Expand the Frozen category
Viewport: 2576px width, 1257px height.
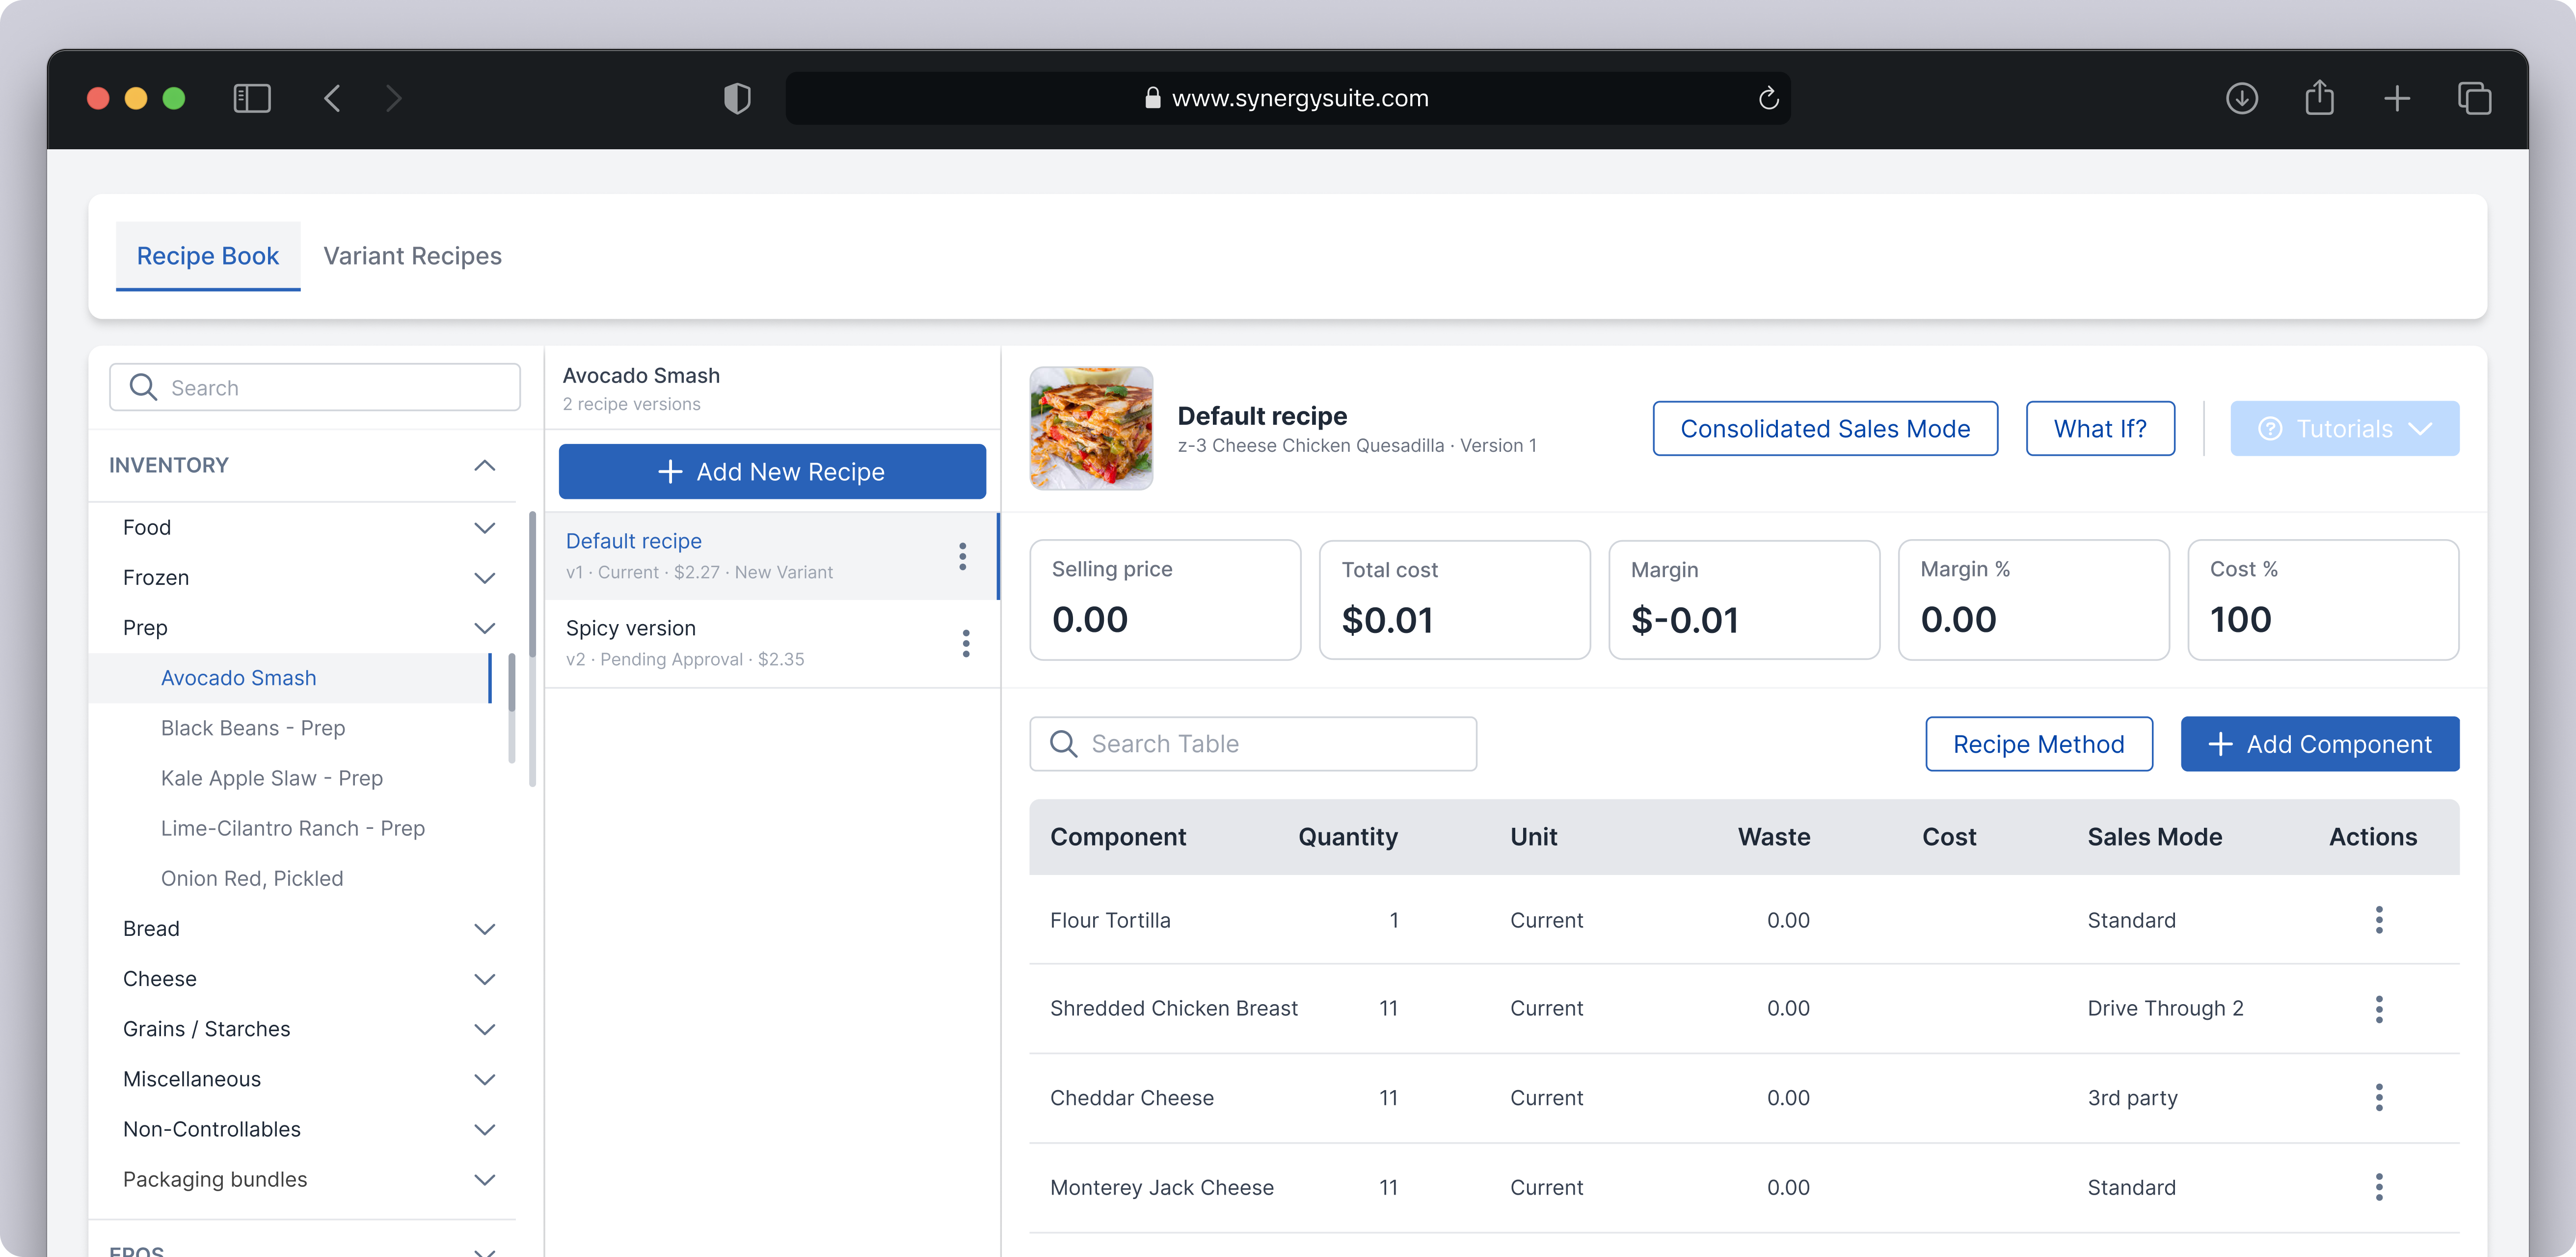[x=484, y=578]
